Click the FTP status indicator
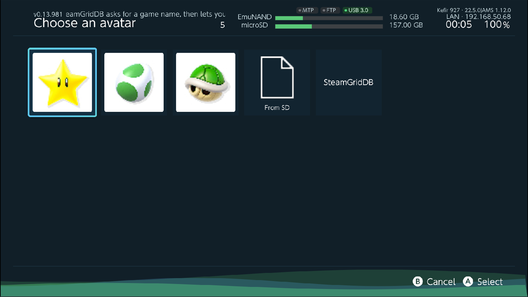The image size is (528, 297). coord(329,10)
